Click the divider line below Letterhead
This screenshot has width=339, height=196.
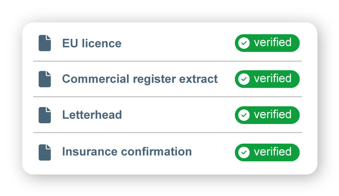click(167, 133)
